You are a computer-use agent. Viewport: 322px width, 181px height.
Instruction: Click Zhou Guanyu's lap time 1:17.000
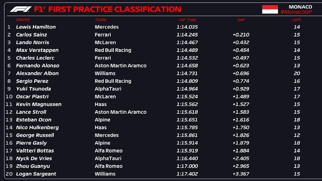click(187, 166)
